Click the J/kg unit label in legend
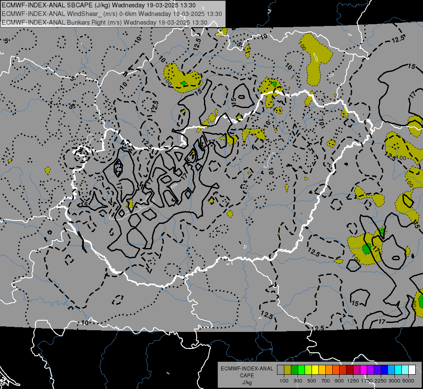 pyautogui.click(x=247, y=383)
